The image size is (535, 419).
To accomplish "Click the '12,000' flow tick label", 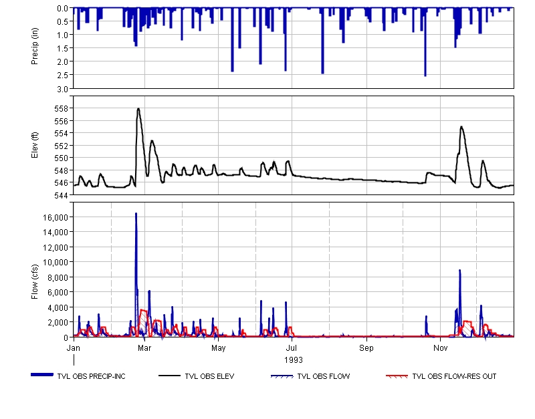I will 56,247.
